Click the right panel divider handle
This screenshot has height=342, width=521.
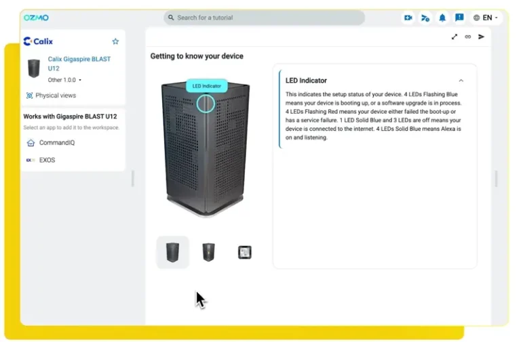pos(496,179)
